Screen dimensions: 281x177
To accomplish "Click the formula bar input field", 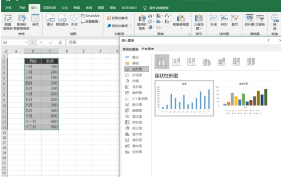I will [92, 43].
